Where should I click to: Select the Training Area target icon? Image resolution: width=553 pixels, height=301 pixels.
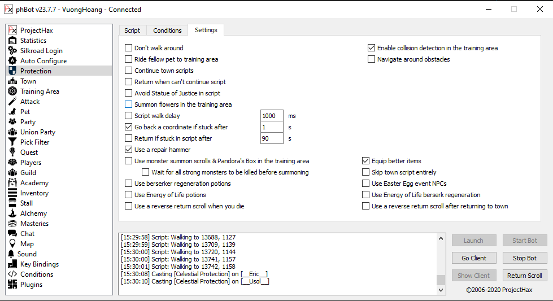[12, 91]
